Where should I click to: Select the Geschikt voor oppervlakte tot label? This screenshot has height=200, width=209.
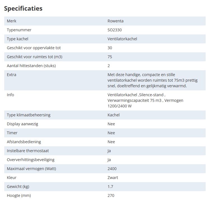(34, 48)
